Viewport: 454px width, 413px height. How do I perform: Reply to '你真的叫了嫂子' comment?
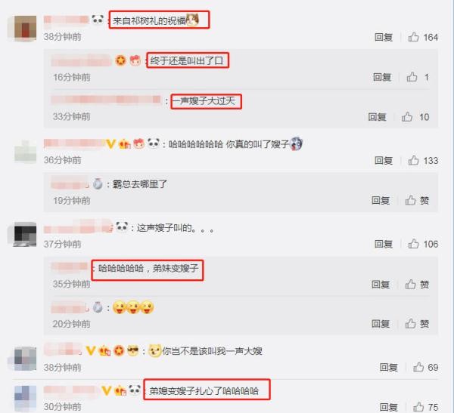point(384,160)
